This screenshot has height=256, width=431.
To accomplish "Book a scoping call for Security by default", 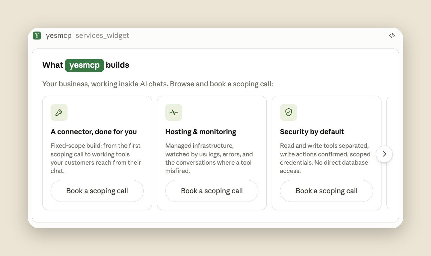I will point(327,191).
